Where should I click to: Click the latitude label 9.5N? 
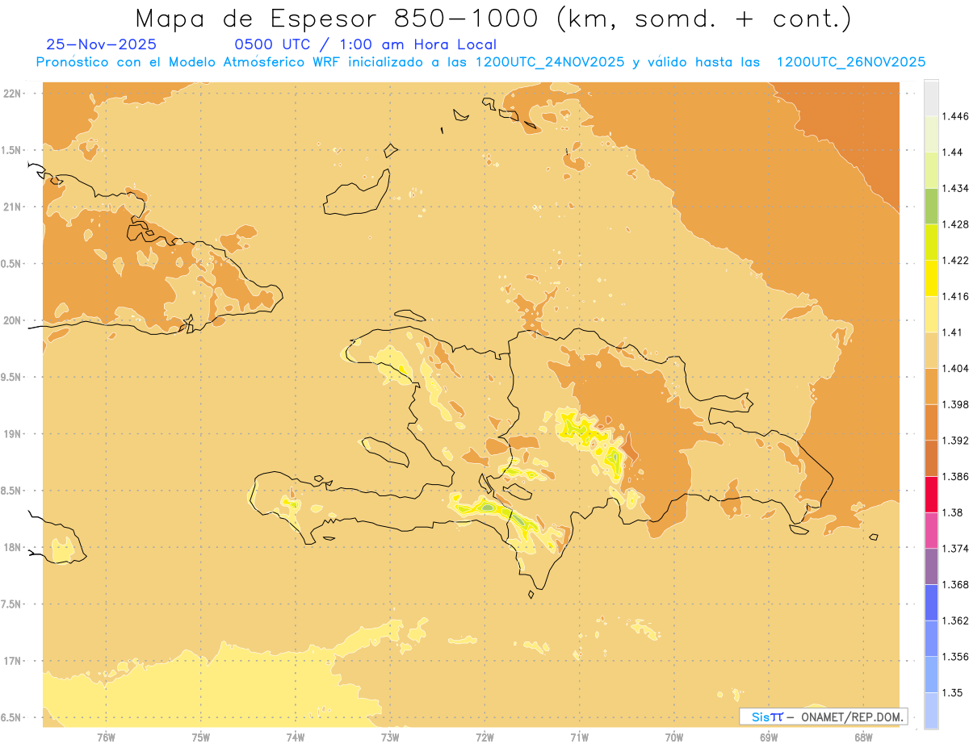pyautogui.click(x=11, y=377)
